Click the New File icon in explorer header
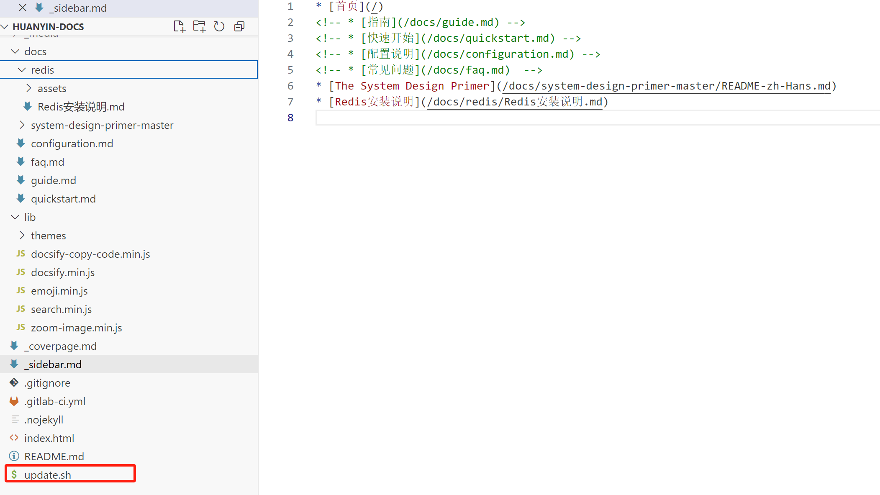Viewport: 880px width, 495px height. tap(180, 26)
